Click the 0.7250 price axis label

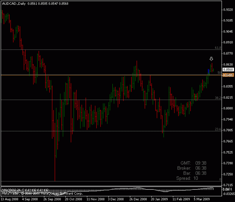tap(228, 174)
